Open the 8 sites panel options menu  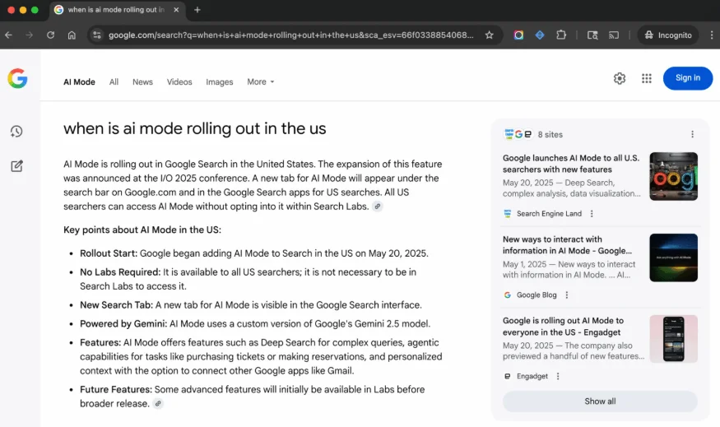coord(692,134)
